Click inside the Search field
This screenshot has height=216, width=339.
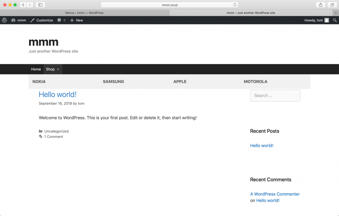click(x=275, y=96)
